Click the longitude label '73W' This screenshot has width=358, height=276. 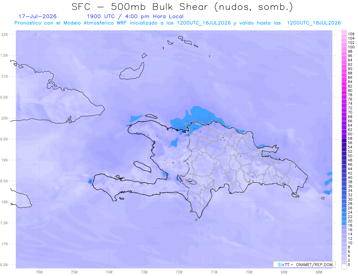click(x=144, y=272)
